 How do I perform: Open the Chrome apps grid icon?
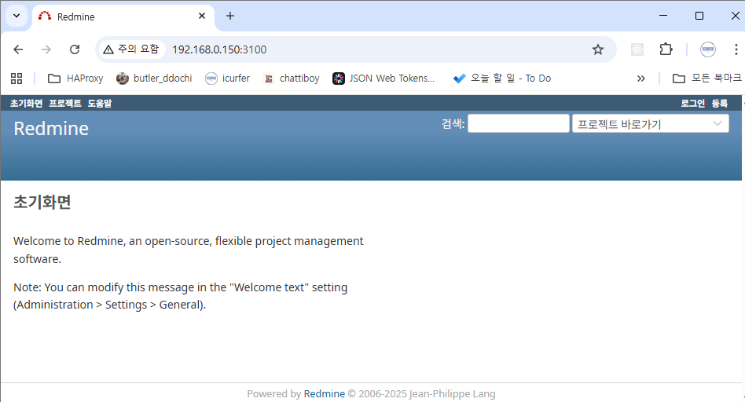point(17,79)
